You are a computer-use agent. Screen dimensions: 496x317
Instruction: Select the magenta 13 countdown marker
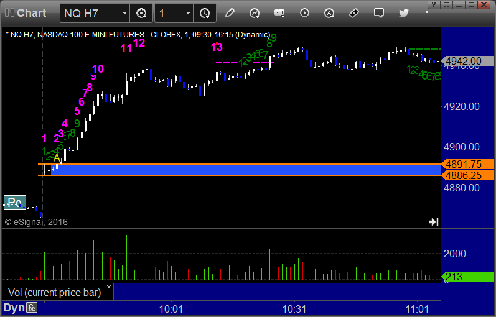[x=217, y=47]
